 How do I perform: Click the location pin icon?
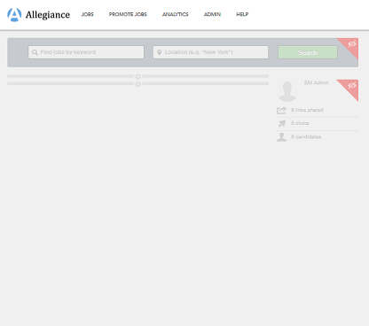159,52
